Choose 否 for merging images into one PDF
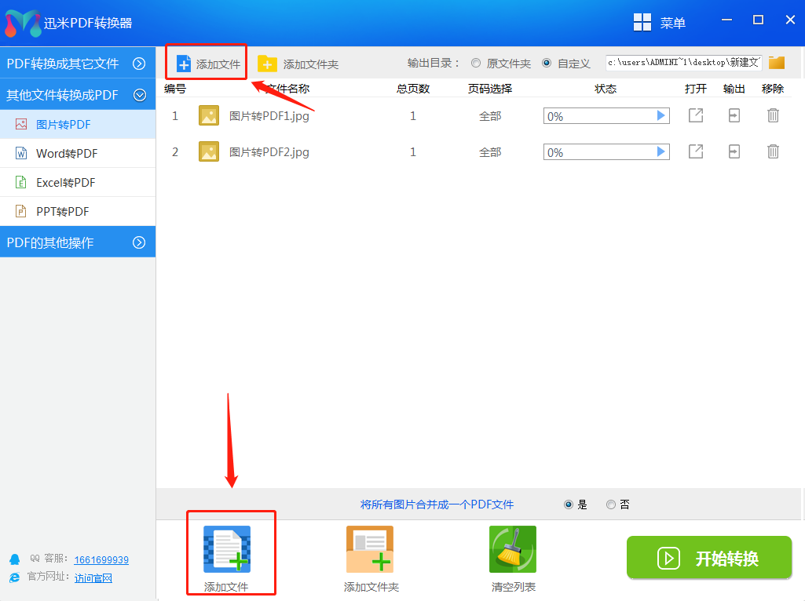The height and width of the screenshot is (601, 805). click(611, 504)
